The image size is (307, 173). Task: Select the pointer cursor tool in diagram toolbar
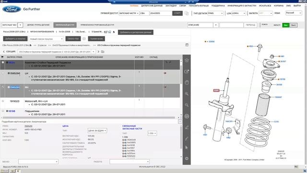click(187, 148)
